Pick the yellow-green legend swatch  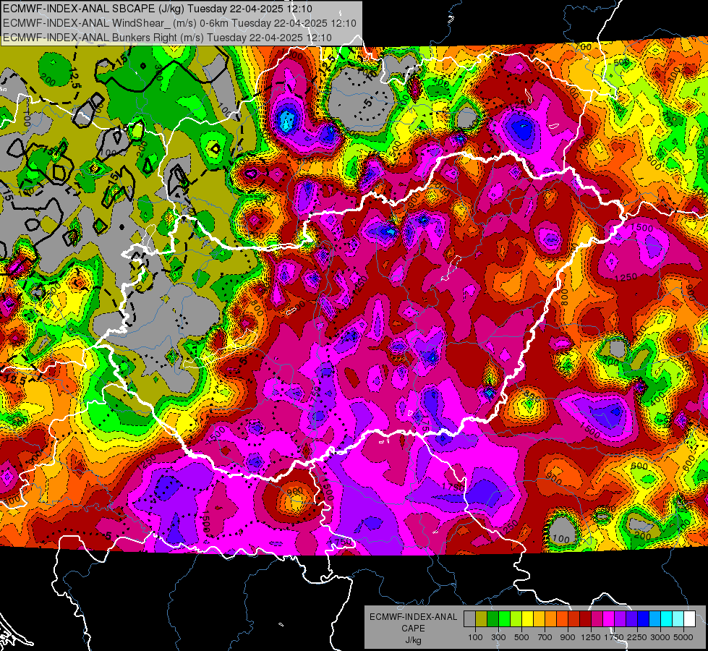click(x=516, y=618)
